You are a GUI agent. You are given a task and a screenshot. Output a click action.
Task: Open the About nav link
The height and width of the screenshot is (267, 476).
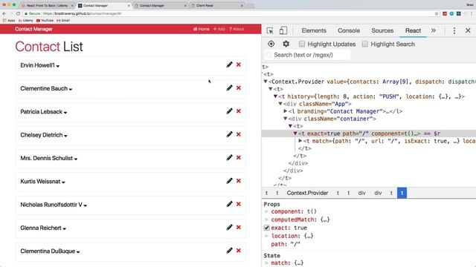(237, 29)
